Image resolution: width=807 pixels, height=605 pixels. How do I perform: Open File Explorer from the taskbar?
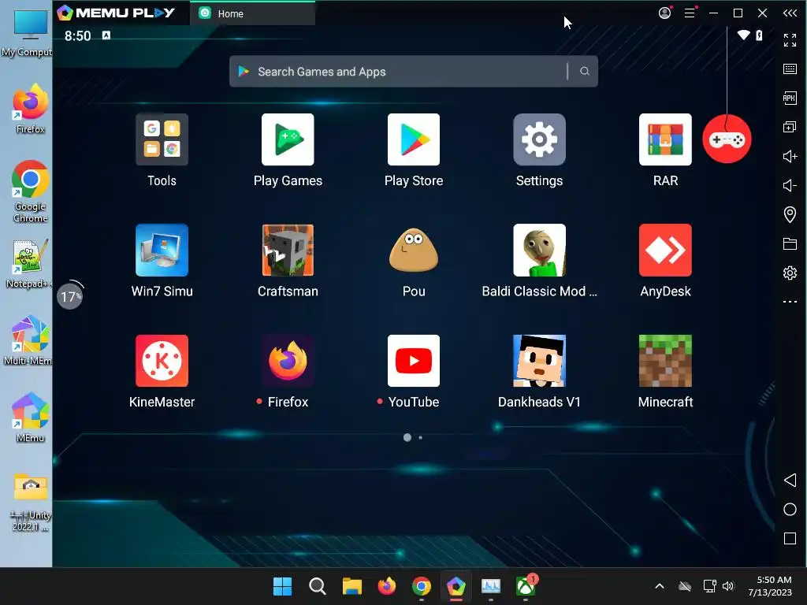[x=352, y=586]
